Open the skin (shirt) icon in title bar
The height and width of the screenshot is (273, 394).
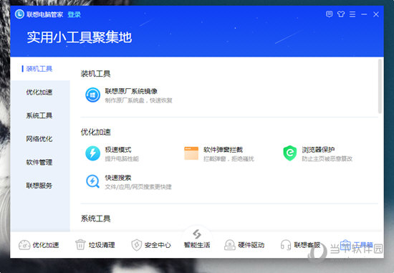click(341, 14)
